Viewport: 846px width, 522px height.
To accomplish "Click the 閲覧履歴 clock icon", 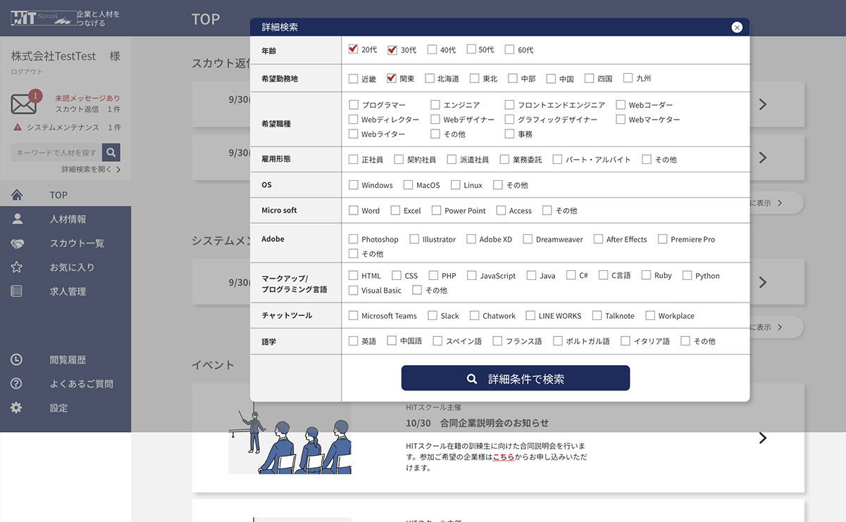I will click(x=17, y=359).
